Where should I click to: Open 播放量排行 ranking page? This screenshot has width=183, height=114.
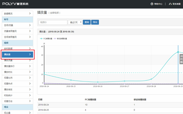(x=17, y=66)
